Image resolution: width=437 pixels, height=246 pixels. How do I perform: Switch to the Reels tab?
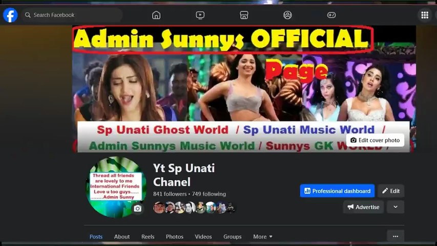[148, 236]
